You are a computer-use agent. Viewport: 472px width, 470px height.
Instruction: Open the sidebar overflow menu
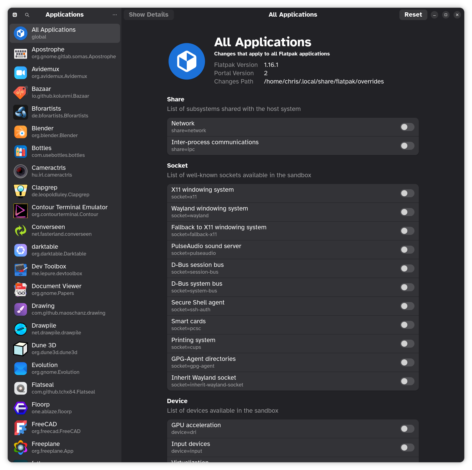click(x=114, y=14)
